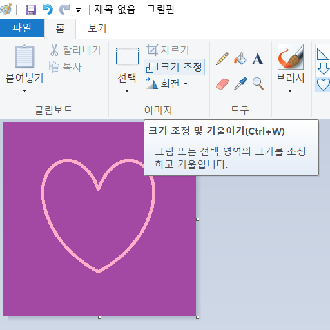The width and height of the screenshot is (330, 330).
Task: Click the 자르기 crop button
Action: [168, 50]
